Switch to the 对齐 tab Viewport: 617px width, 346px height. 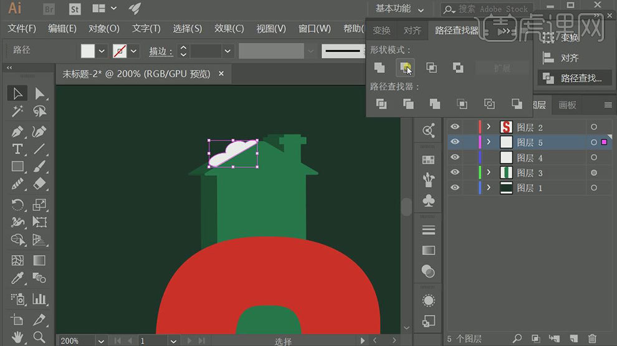(x=413, y=31)
